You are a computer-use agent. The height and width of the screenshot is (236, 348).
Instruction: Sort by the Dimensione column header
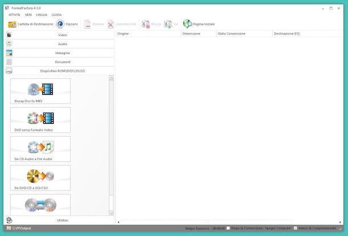(x=199, y=34)
